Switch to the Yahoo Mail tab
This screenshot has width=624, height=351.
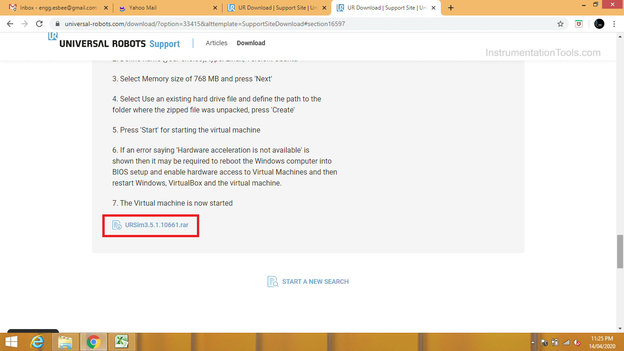tap(167, 8)
